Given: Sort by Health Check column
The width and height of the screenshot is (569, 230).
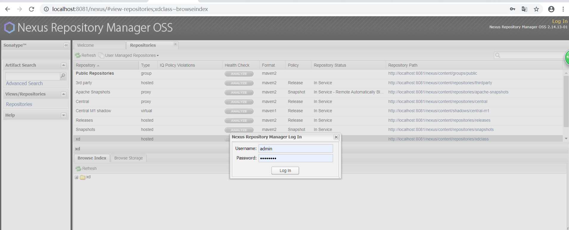Looking at the screenshot, I should point(241,65).
